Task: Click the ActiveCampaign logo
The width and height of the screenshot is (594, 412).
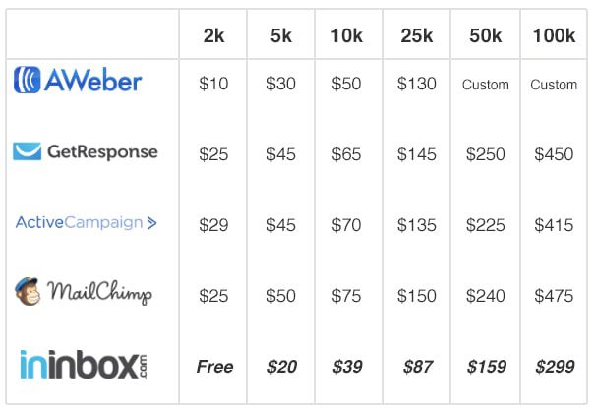Action: point(86,222)
